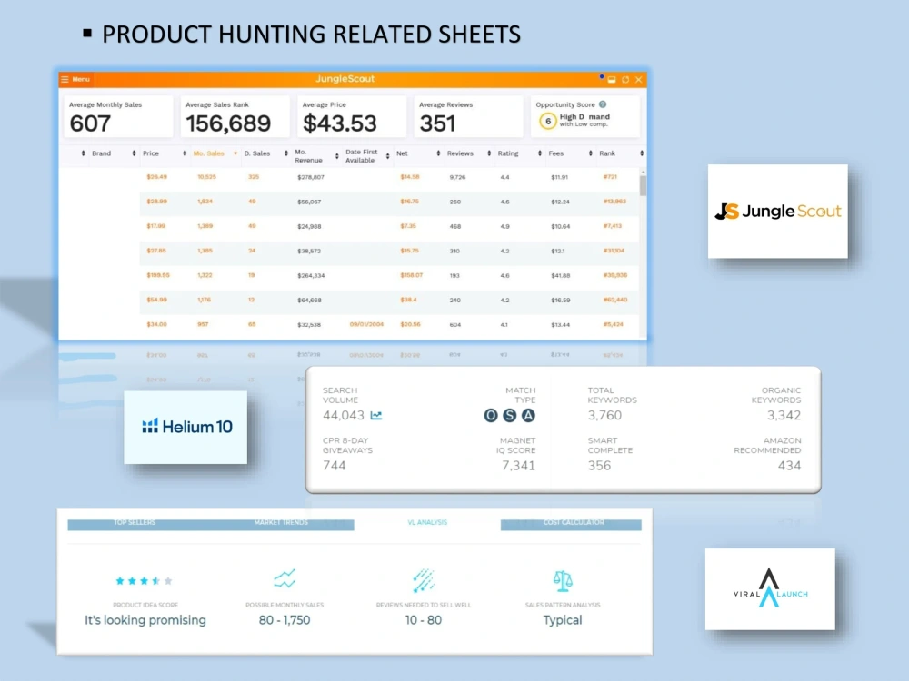
Task: Click the Viral Launch logo card
Action: (770, 589)
